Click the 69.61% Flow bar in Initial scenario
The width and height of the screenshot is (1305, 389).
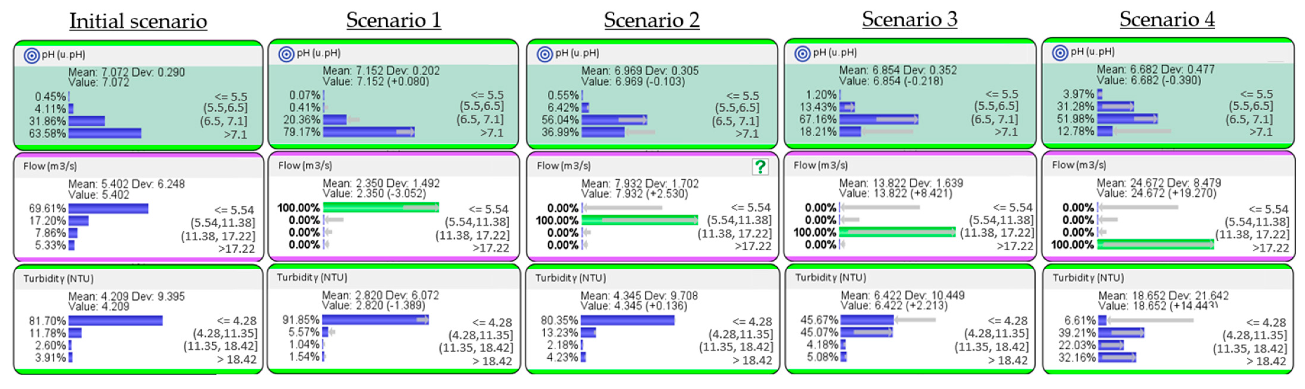[x=109, y=209]
